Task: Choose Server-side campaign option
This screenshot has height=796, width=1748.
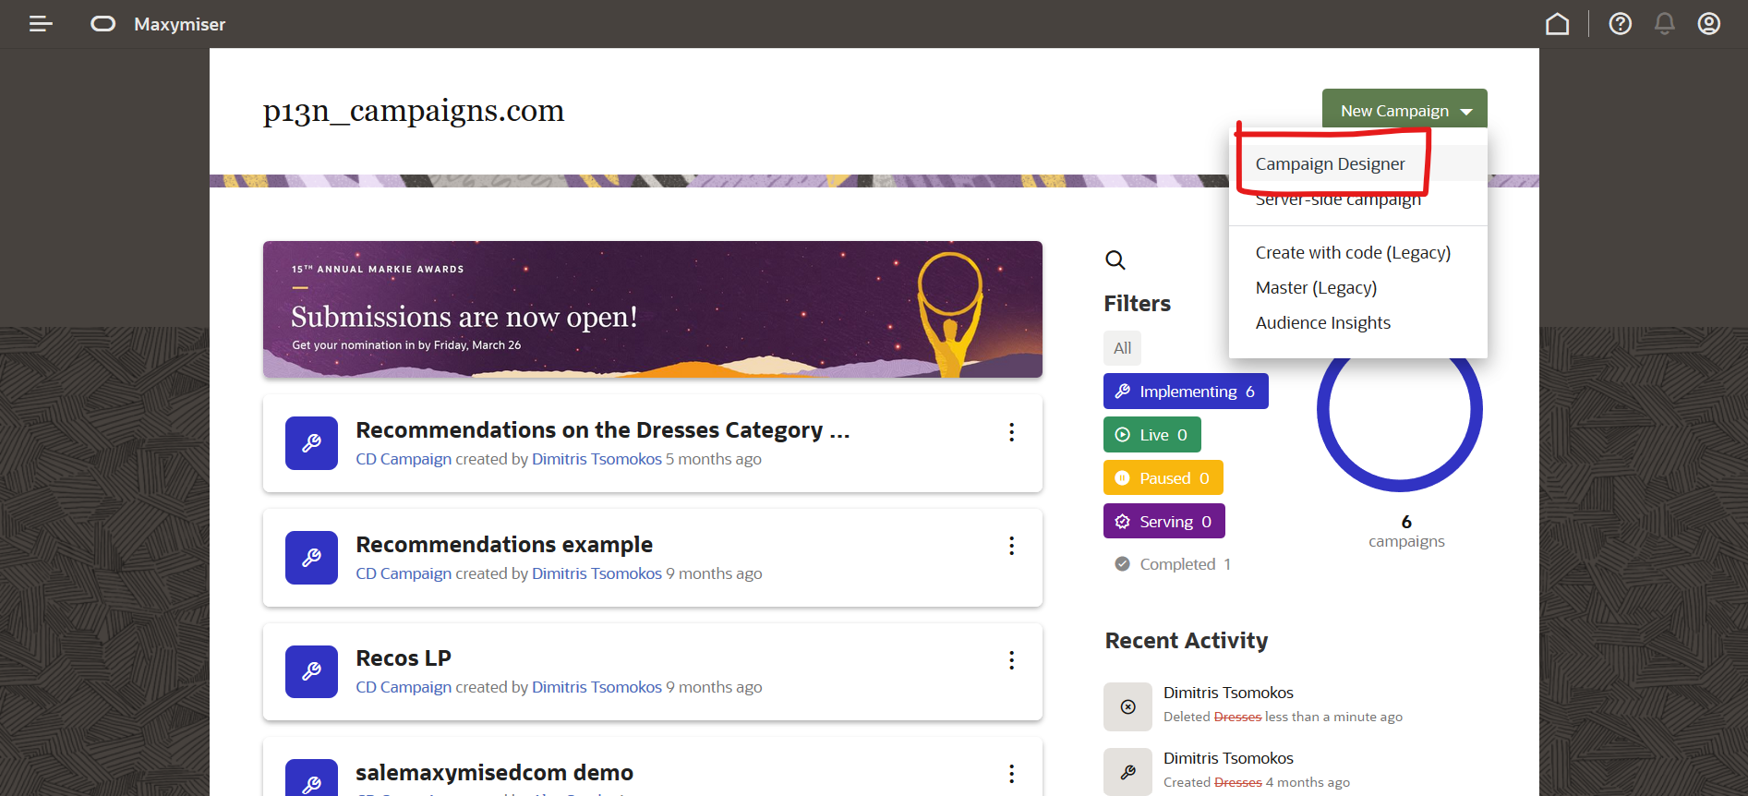Action: (x=1338, y=199)
